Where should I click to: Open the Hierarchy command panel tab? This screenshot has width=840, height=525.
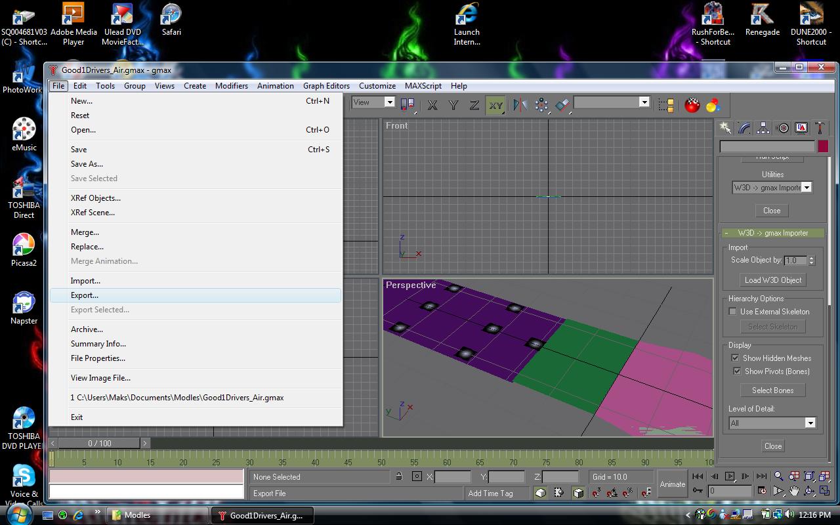tap(763, 128)
